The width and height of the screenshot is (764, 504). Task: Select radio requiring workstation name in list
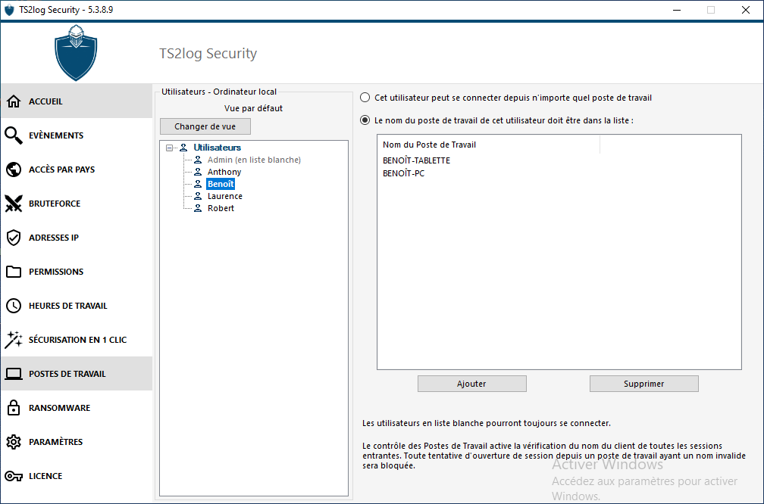(365, 120)
